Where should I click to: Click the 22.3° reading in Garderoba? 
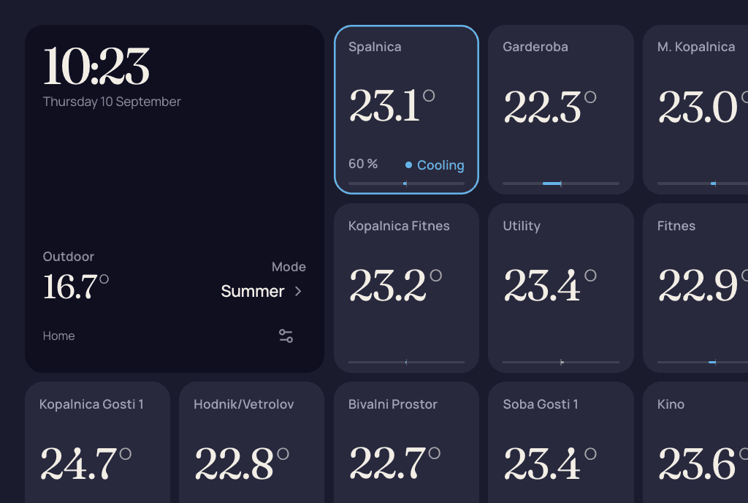pos(549,107)
